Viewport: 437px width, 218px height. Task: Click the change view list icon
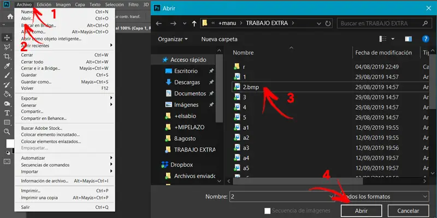tap(383, 39)
